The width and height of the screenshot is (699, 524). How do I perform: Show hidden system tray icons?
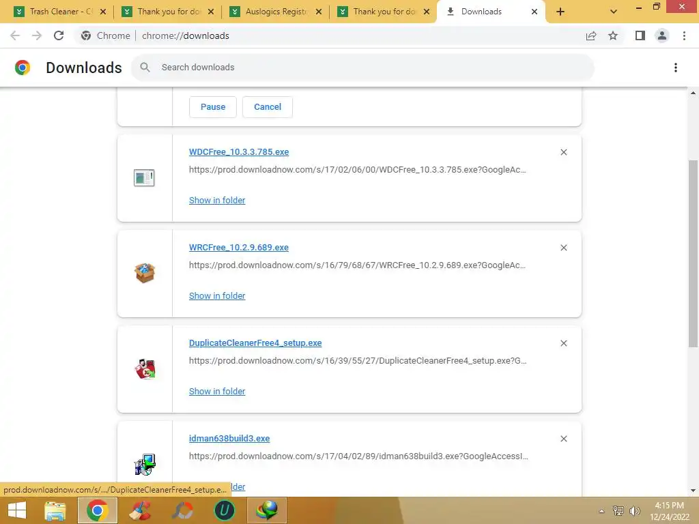[601, 511]
